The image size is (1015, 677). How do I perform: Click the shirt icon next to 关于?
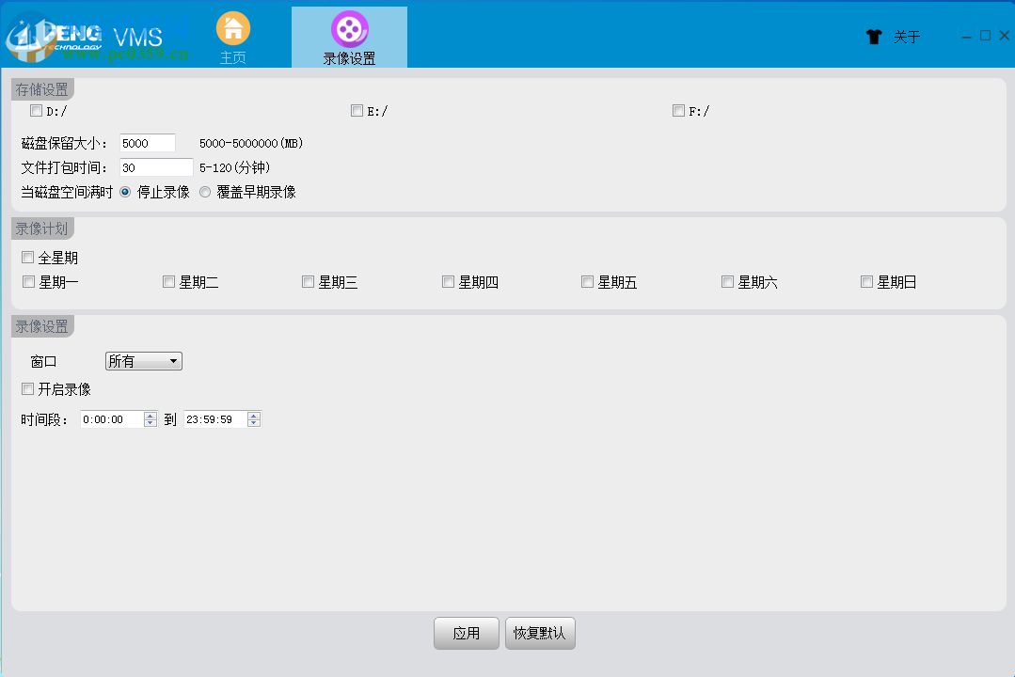tap(874, 36)
